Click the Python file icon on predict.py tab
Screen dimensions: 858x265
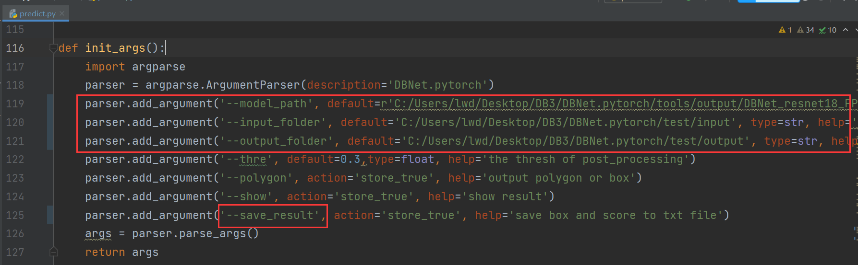click(13, 14)
